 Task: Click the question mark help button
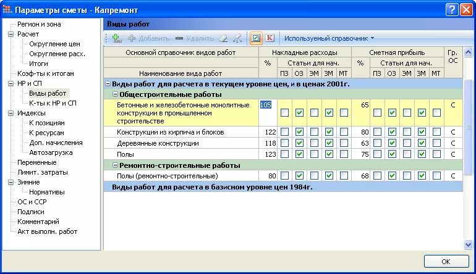(x=452, y=10)
